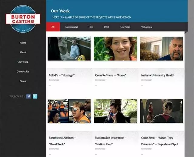194x157 pixels.
Task: Open the Coke Zero thumbnail
Action: [x=161, y=111]
